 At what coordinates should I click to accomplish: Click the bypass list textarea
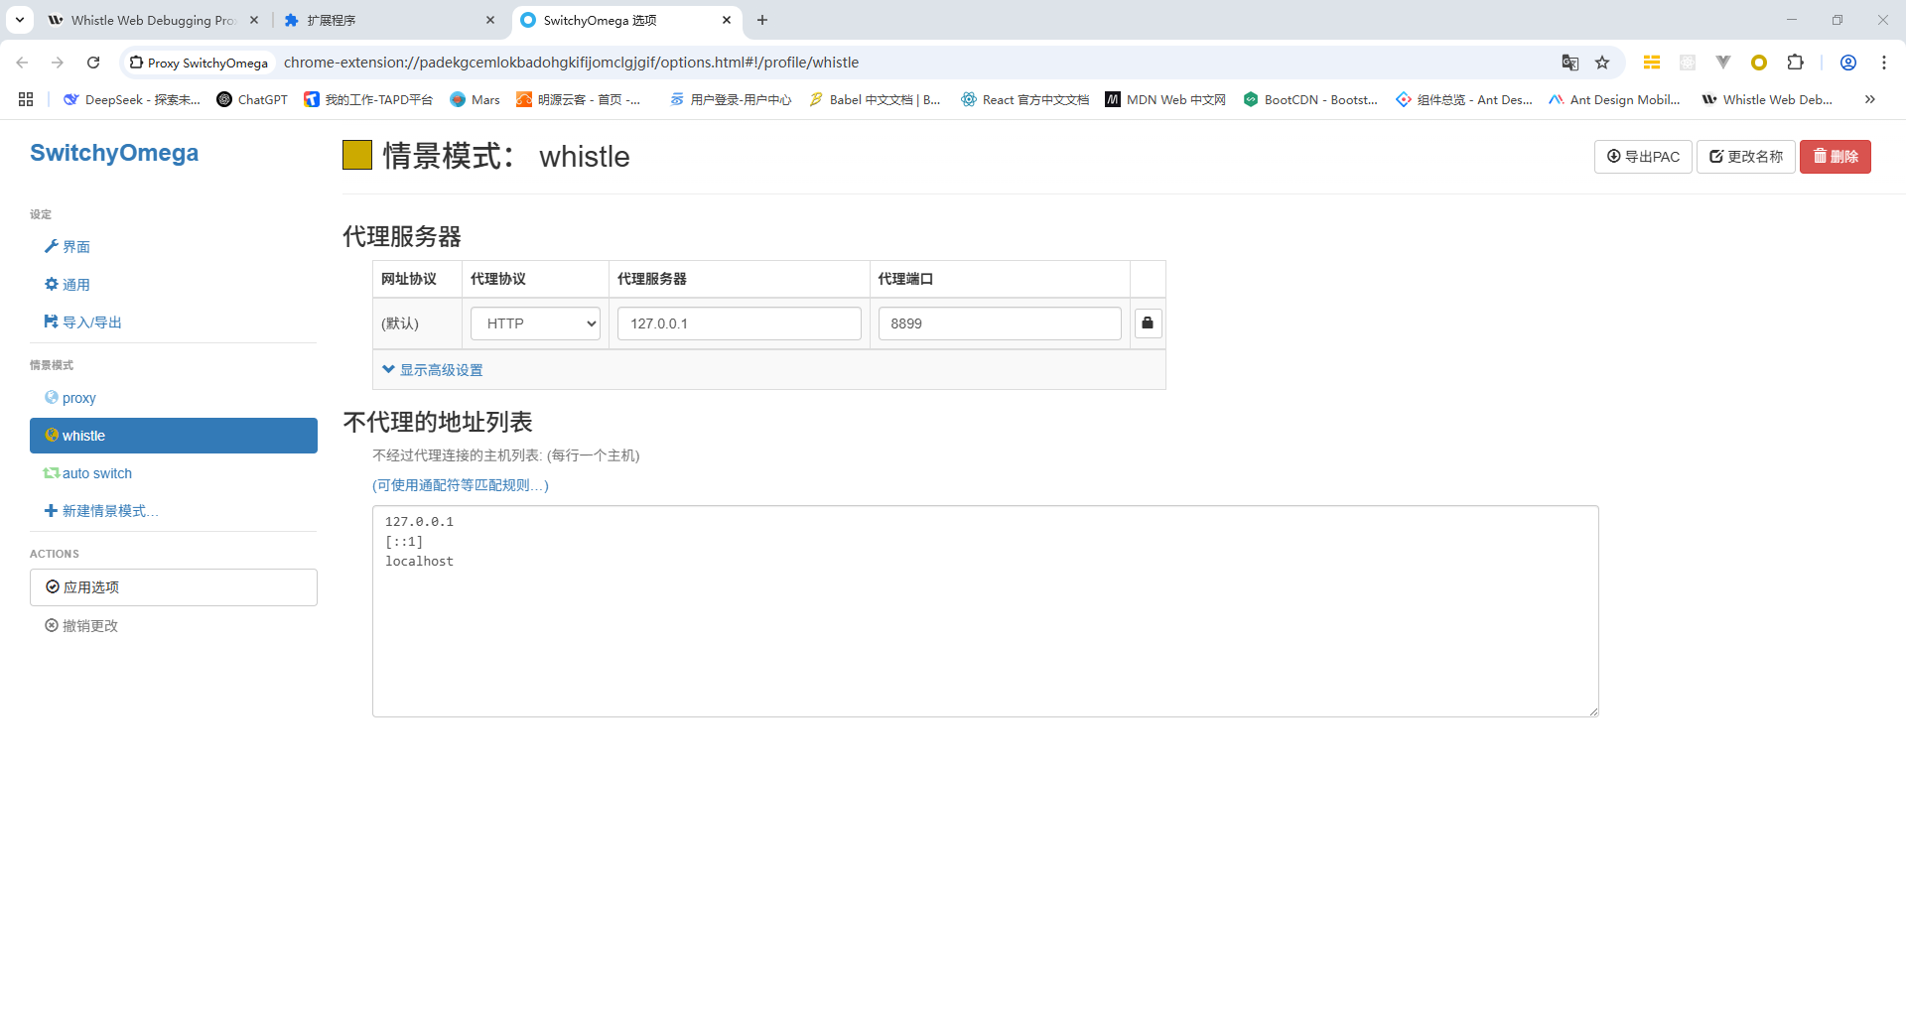[986, 611]
